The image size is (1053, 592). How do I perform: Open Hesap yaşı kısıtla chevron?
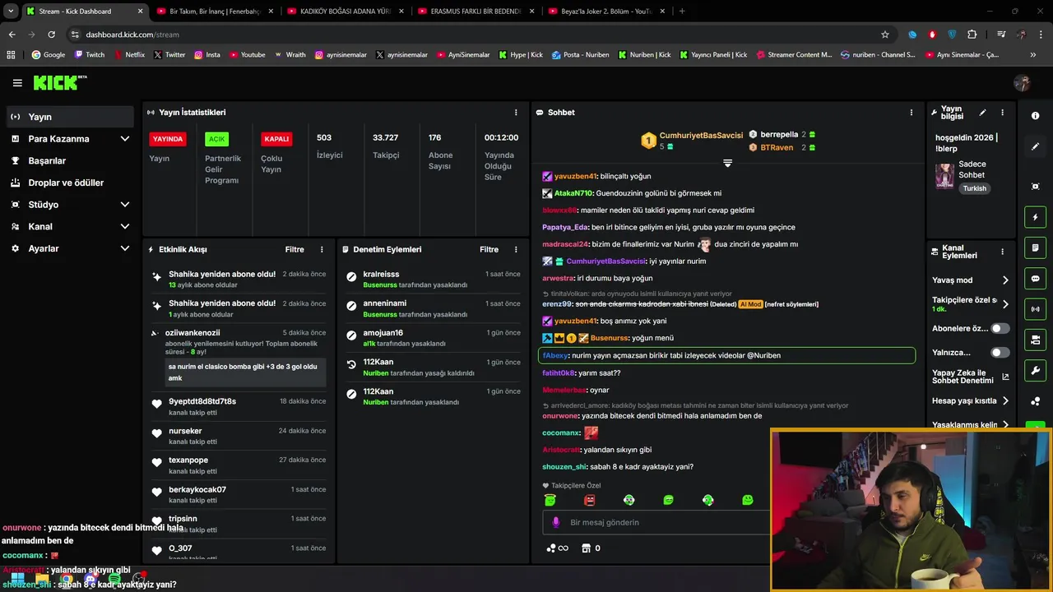coord(1005,401)
